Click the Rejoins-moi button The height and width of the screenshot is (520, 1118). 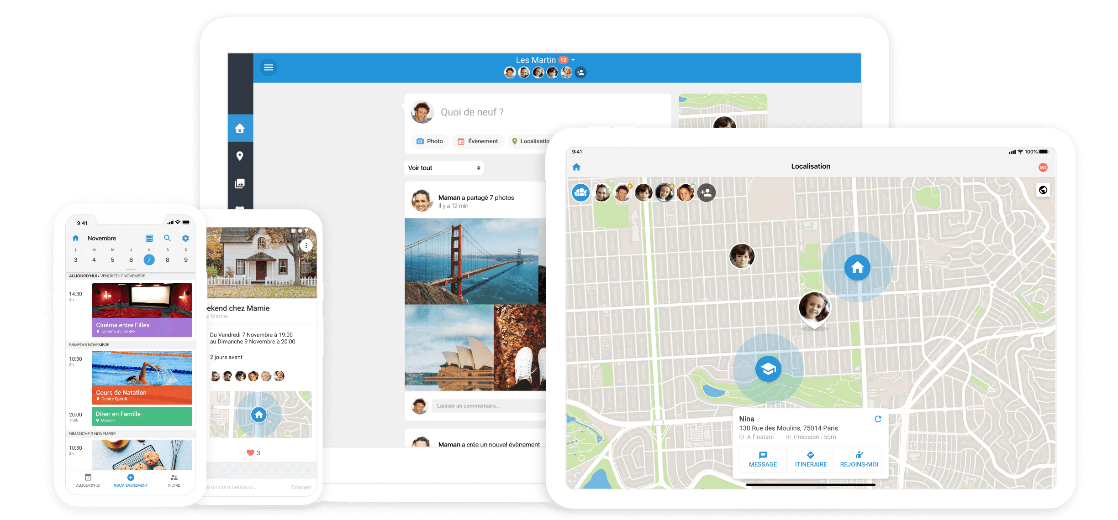(859, 459)
